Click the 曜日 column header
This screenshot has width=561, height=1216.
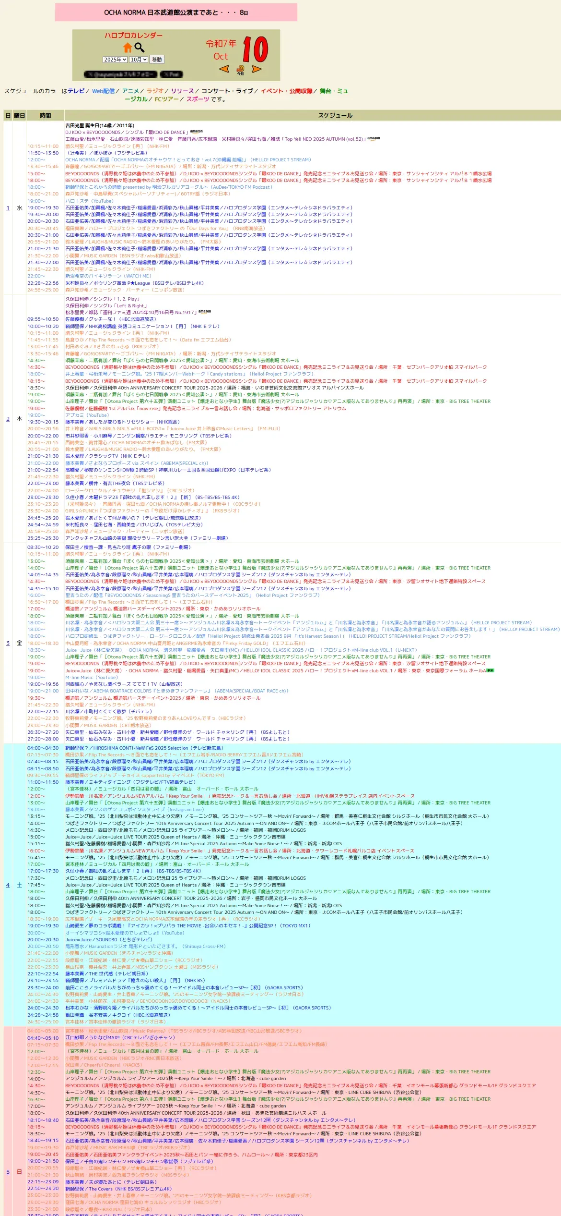(x=19, y=115)
